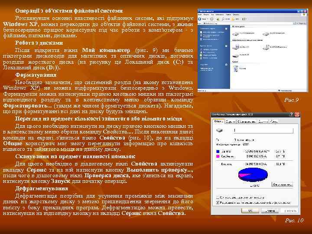This screenshot has height=234, width=312.
Task: Close the Properties dialog with red X
Action: [x=297, y=114]
